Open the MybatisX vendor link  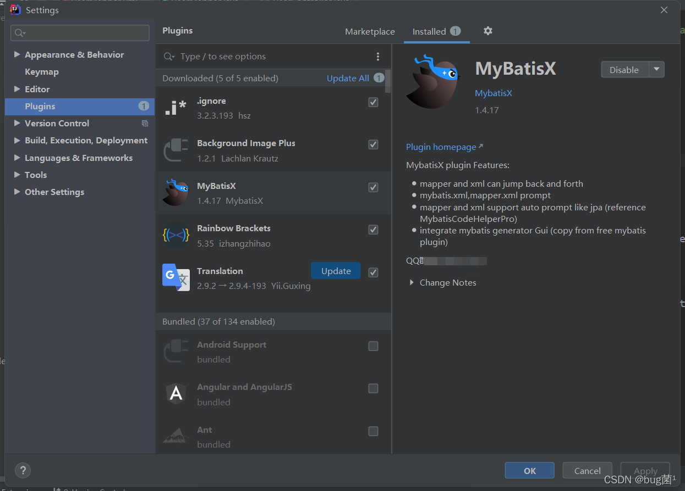coord(494,93)
